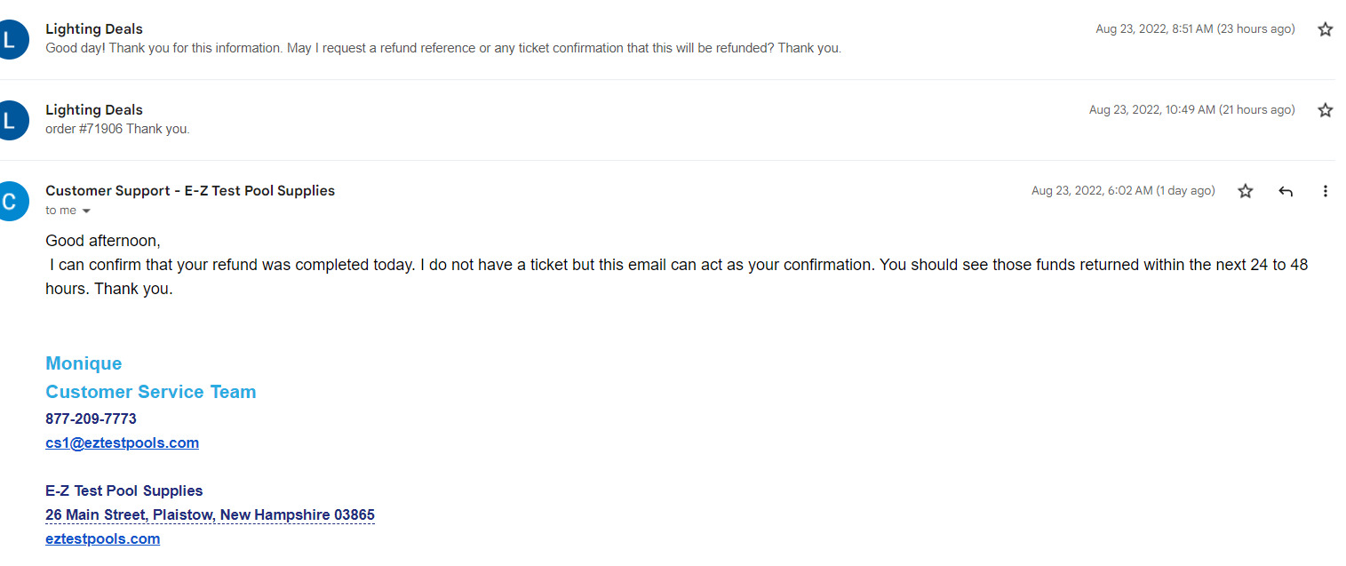Viewport: 1346px width, 566px height.
Task: Click the Aug 23, 6:02 AM timestamp
Action: (x=1123, y=191)
